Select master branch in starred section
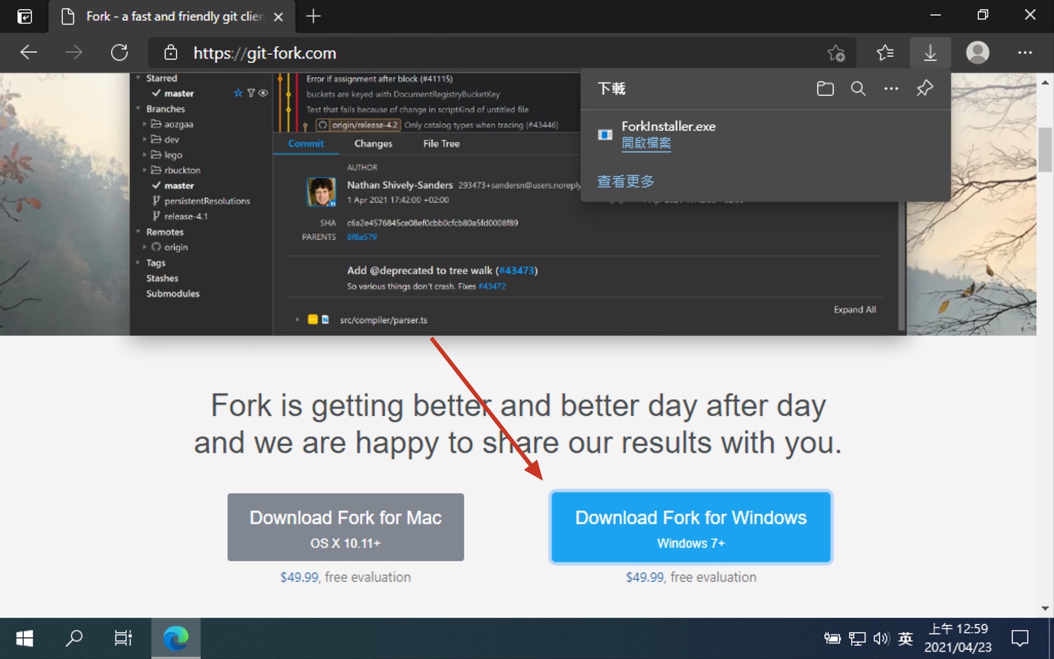Viewport: 1054px width, 659px height. (x=178, y=92)
